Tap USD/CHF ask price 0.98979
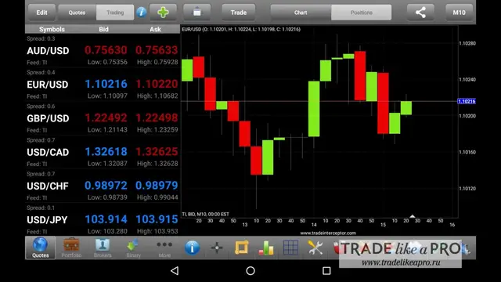 tap(157, 186)
